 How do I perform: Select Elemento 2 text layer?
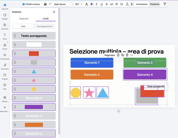(34, 134)
